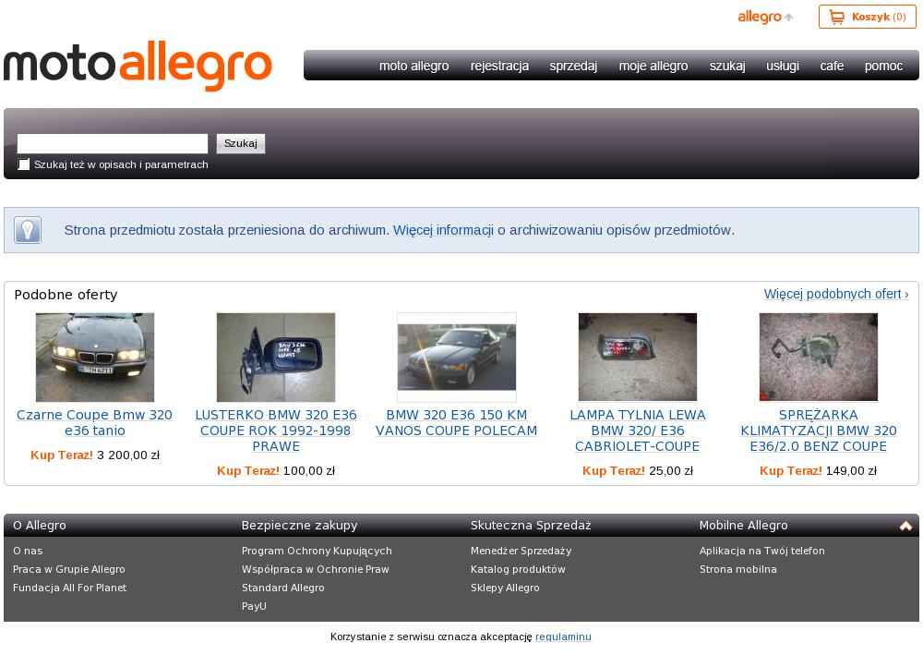Select sprzedaj in the navigation bar

pos(573,66)
